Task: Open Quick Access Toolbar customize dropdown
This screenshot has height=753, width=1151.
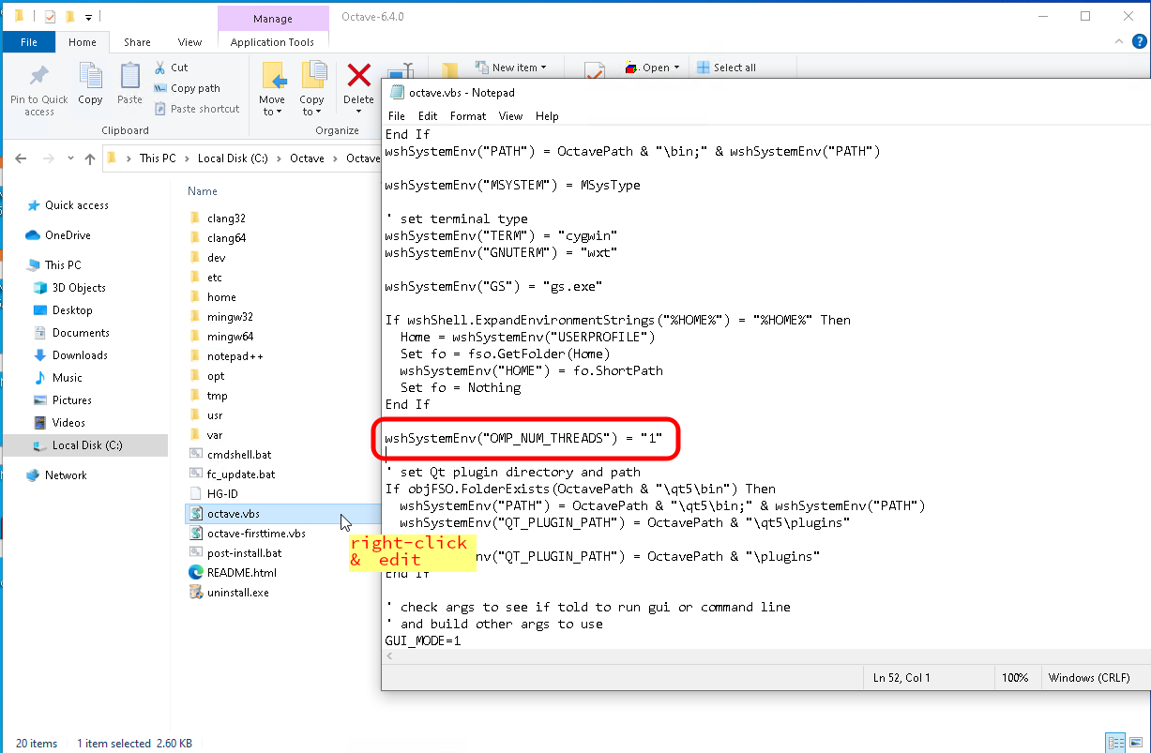Action: tap(89, 17)
